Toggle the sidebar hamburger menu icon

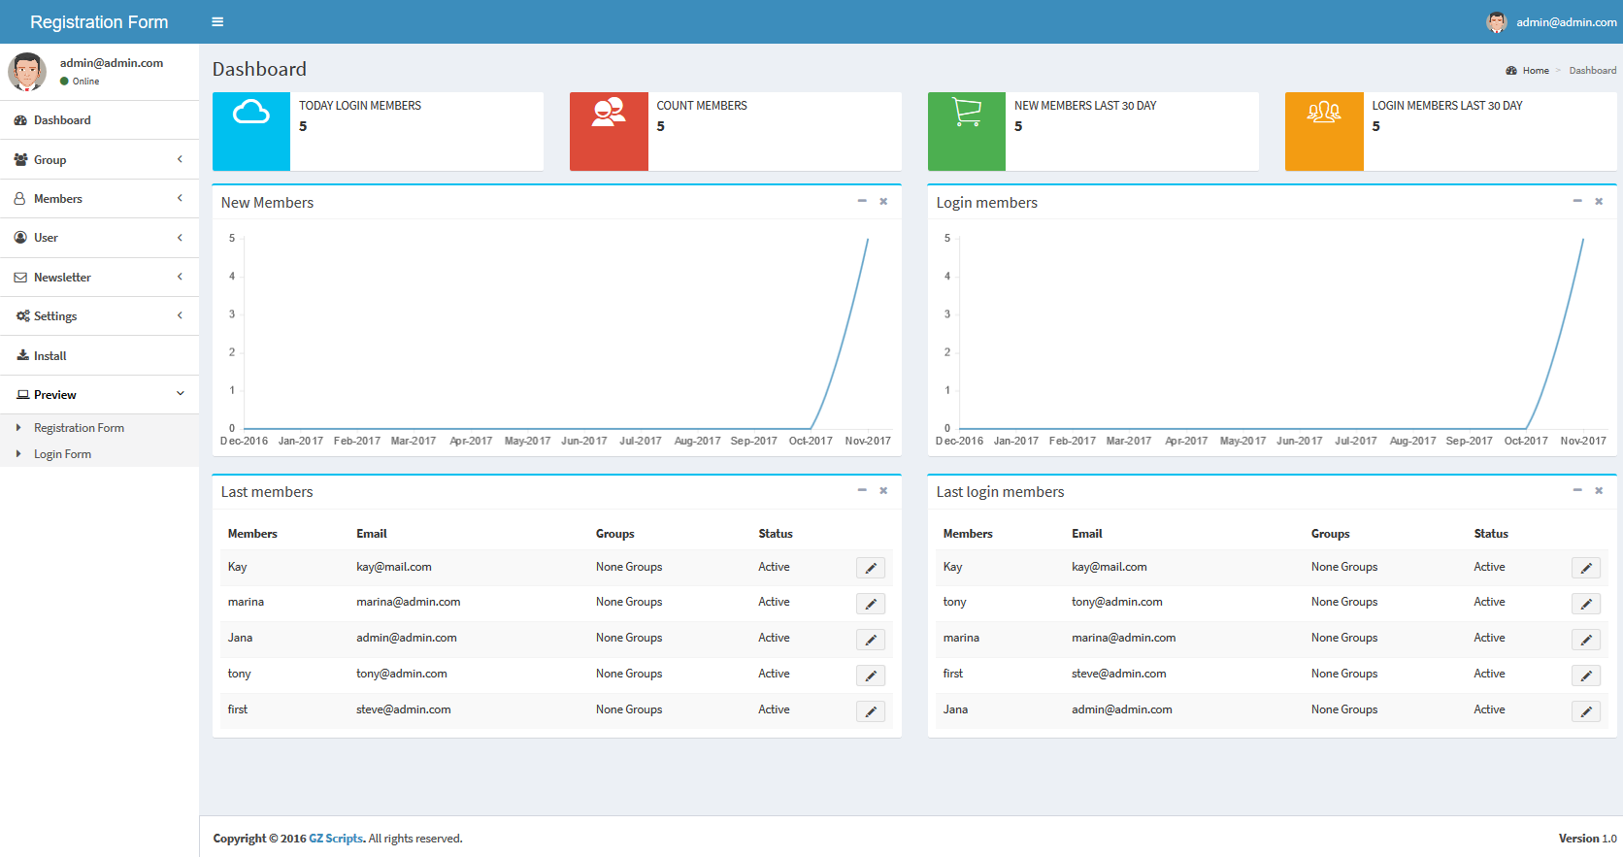(x=217, y=21)
